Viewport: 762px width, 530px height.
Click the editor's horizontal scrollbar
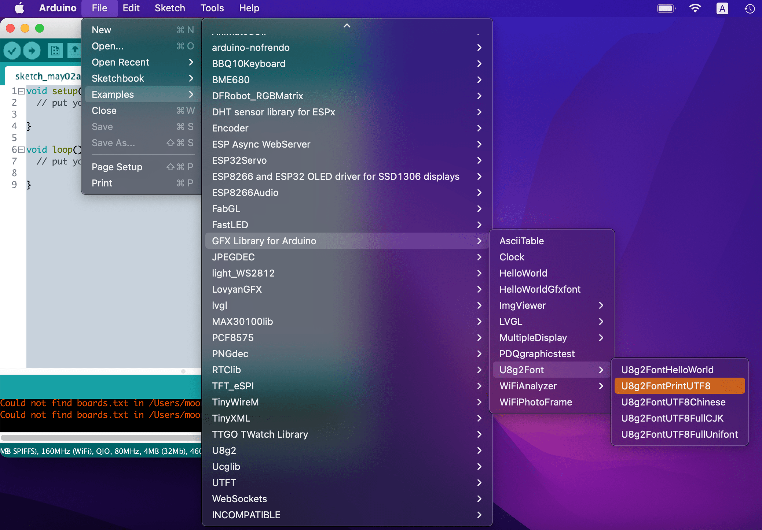pos(183,371)
